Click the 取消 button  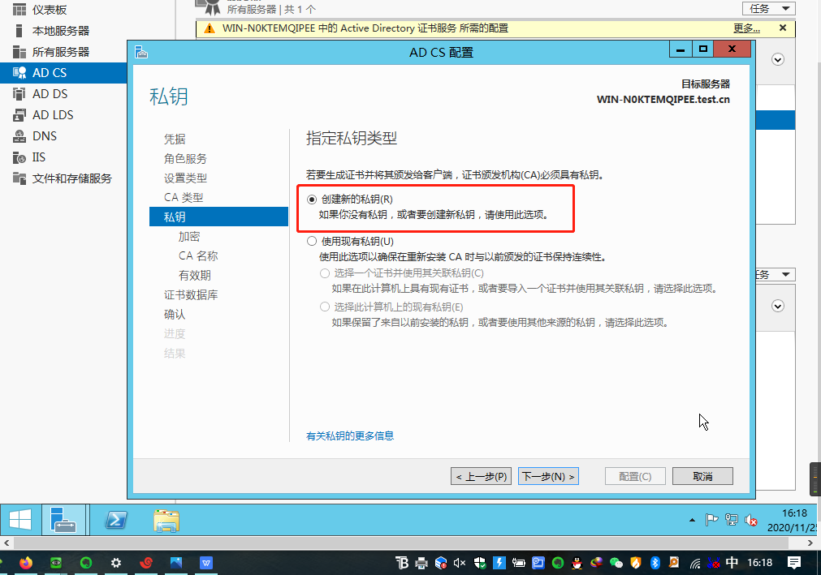pos(702,476)
